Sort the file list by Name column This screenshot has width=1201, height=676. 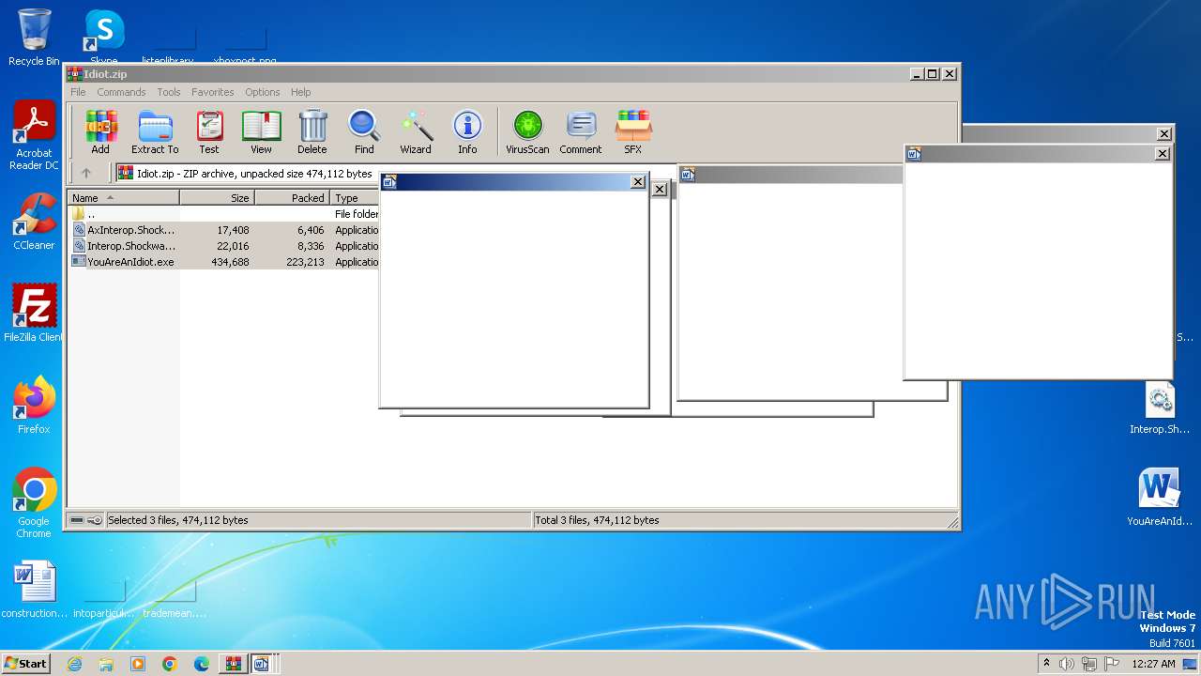[x=123, y=198]
